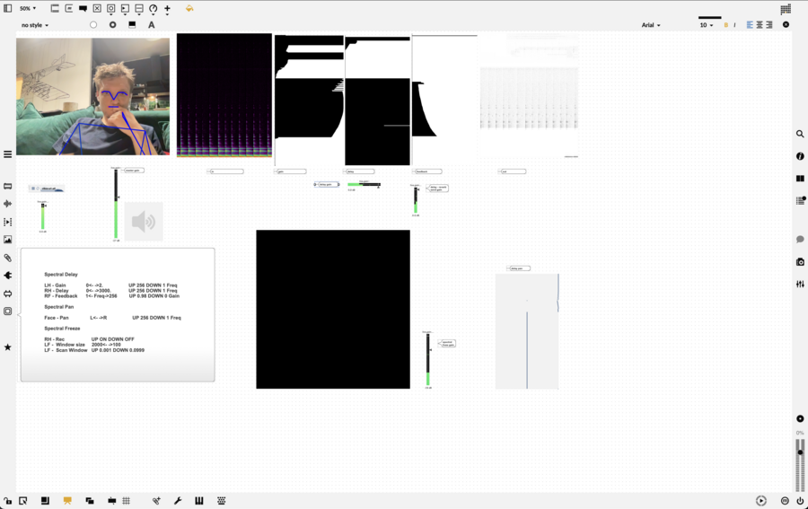Open the number box palette
808x509 pixels.
[125, 8]
